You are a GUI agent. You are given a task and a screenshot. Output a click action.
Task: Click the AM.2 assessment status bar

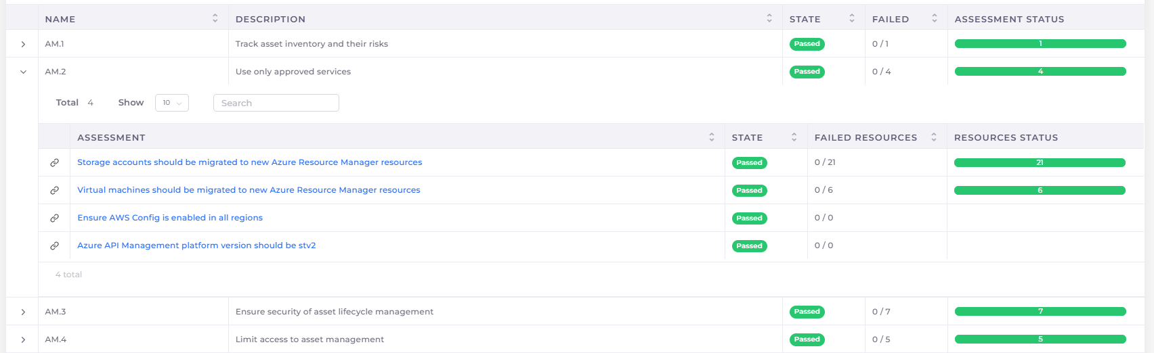pyautogui.click(x=1040, y=72)
